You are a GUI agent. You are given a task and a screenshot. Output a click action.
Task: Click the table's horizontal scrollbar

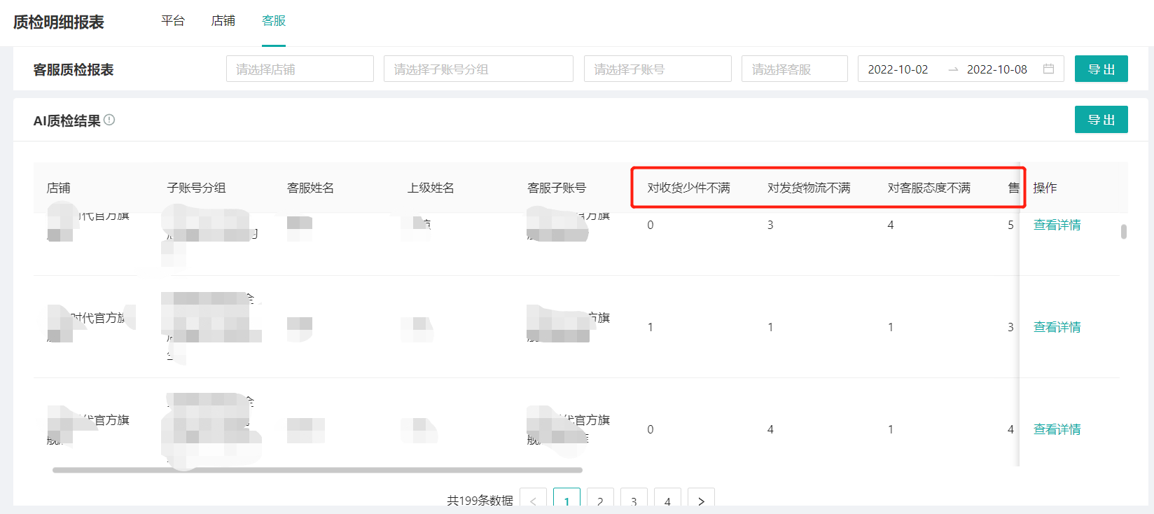[x=317, y=470]
